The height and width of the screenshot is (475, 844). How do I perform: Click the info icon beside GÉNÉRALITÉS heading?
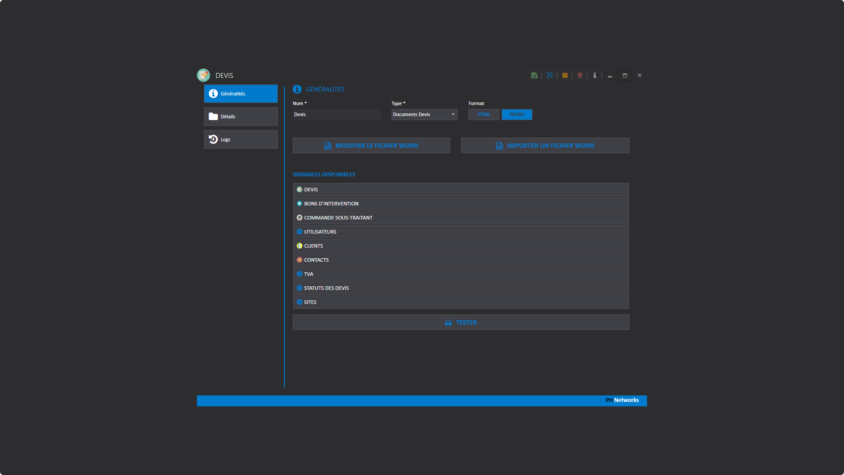coord(297,89)
